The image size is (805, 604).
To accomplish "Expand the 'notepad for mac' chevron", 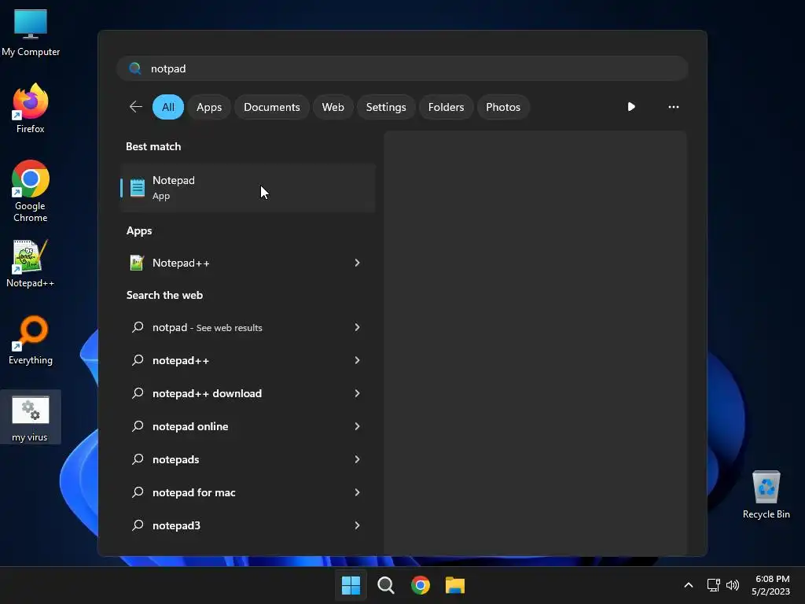I will pyautogui.click(x=358, y=492).
